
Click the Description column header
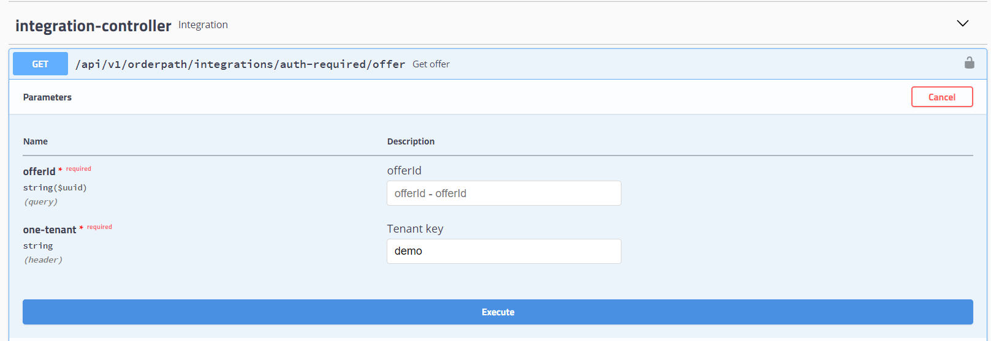tap(411, 141)
